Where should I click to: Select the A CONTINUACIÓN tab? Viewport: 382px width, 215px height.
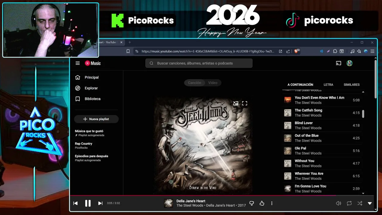(300, 85)
